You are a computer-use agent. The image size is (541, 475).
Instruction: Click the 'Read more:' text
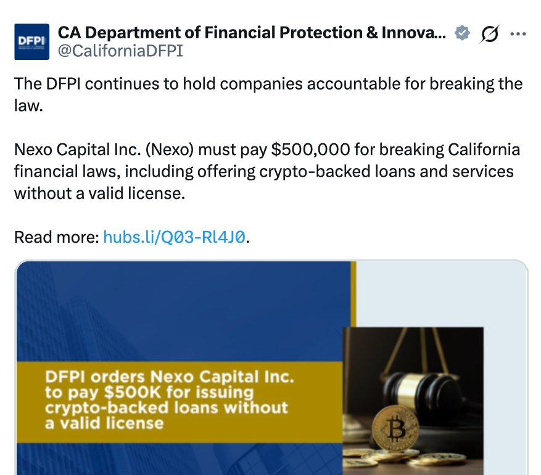57,237
